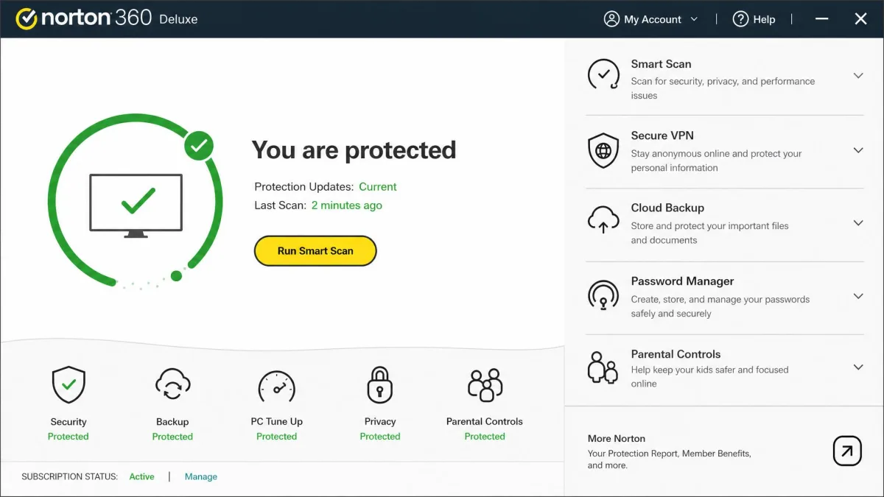The image size is (884, 497).
Task: Click the Run Smart Scan button
Action: pos(315,251)
